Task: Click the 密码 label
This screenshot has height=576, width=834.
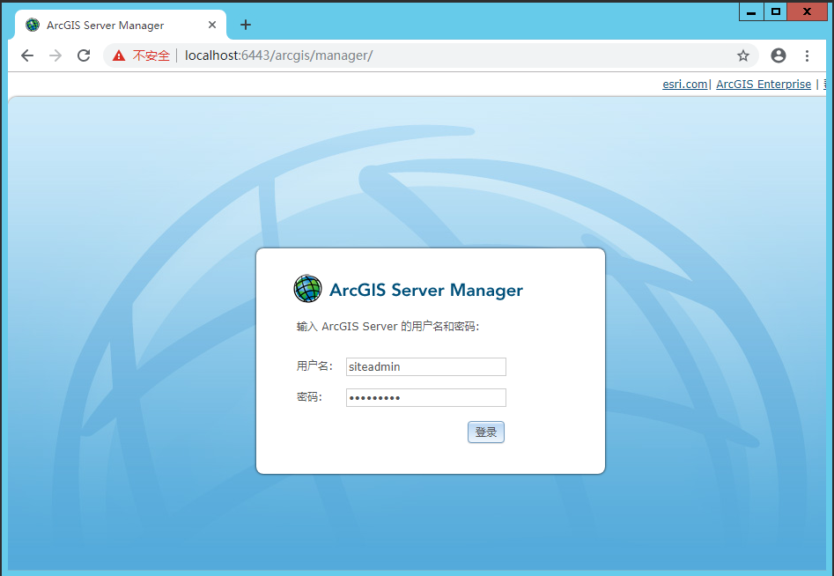Action: [x=310, y=396]
